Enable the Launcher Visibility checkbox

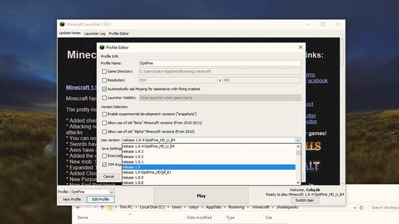(x=104, y=98)
